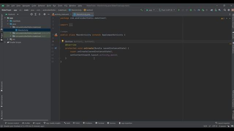Click the Make Project hammer icon

tap(141, 10)
